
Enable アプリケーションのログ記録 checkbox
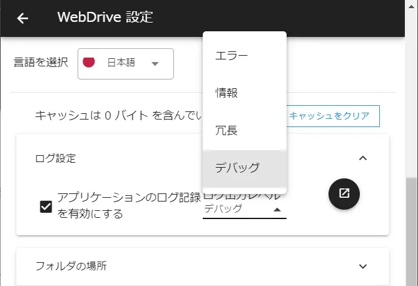point(46,206)
